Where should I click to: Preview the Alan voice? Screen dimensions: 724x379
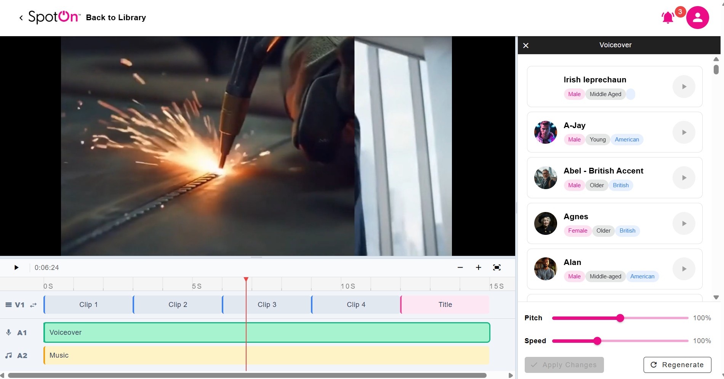pyautogui.click(x=684, y=269)
